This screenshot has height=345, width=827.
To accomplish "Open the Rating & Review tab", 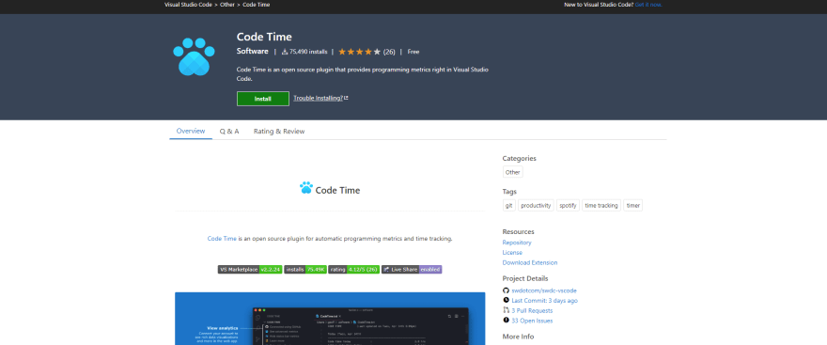I will coord(279,132).
